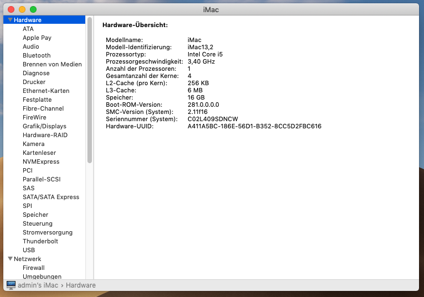Show NVMExpress details
The height and width of the screenshot is (297, 424).
click(41, 161)
